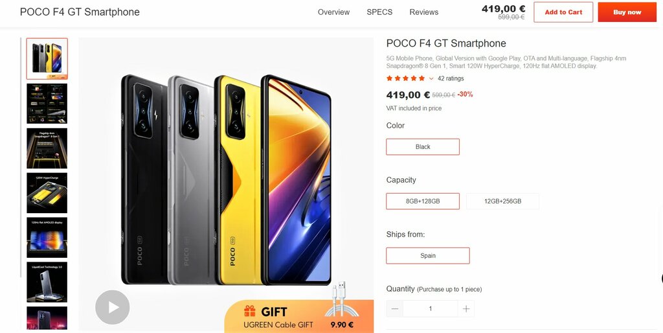Click the five-star rating icons
663x333 pixels.
(405, 78)
